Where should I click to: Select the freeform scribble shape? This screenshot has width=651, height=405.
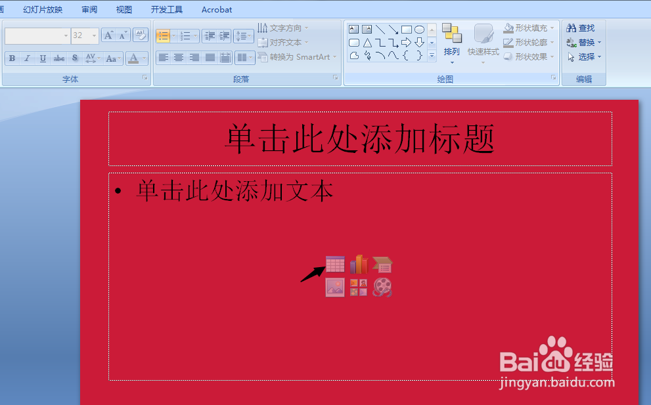367,55
